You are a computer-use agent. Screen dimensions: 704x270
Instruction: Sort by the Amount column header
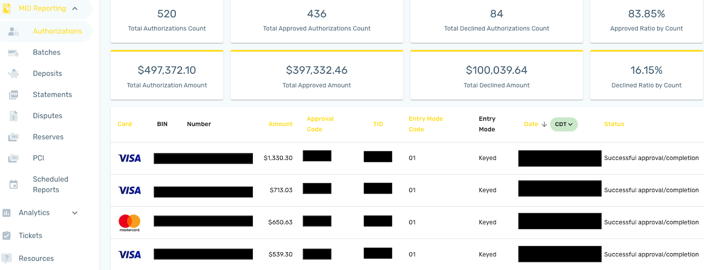pos(280,124)
